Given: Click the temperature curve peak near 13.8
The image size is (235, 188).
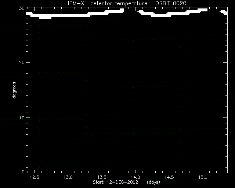Looking at the screenshot, I should (x=122, y=11).
